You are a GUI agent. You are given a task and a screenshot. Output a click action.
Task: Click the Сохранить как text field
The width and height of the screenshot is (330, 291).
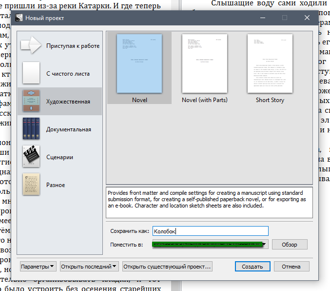coord(210,231)
